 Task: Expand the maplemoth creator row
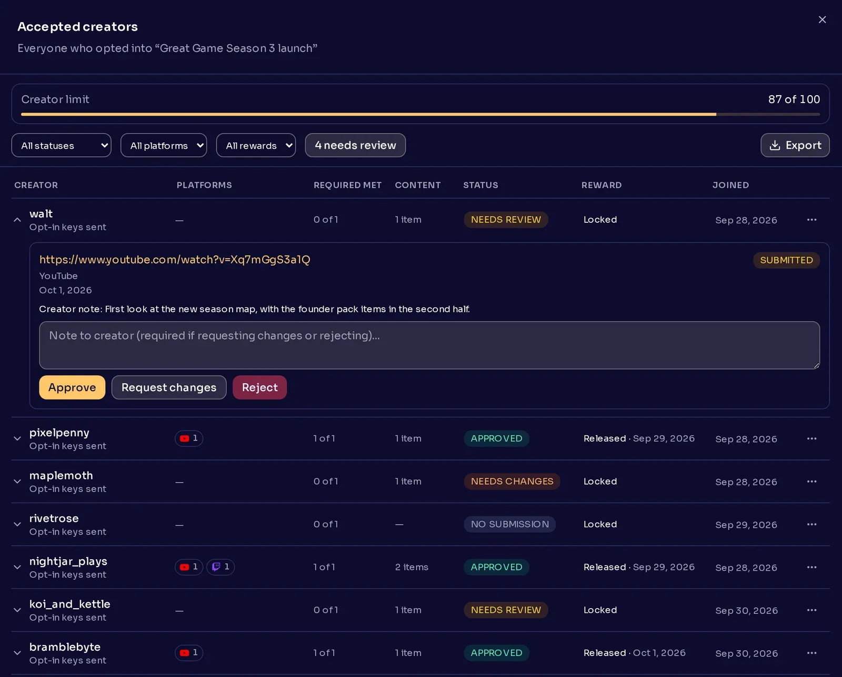17,481
